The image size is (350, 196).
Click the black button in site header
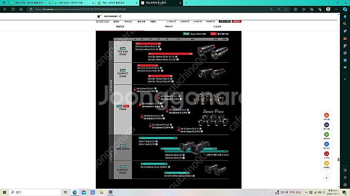click(x=224, y=21)
